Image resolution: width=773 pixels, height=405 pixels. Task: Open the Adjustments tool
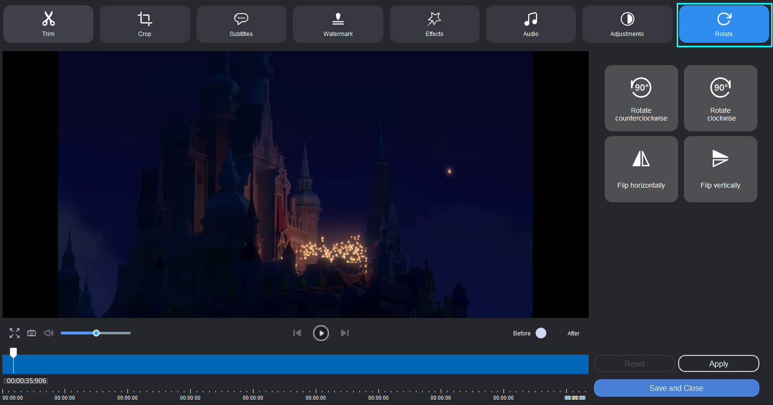point(627,24)
